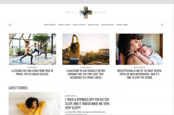Open the Good Home navigation link

[122, 25]
